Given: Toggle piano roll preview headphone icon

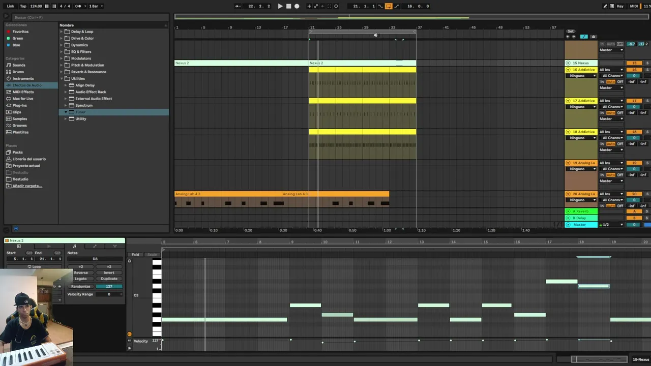Looking at the screenshot, I should pyautogui.click(x=129, y=261).
